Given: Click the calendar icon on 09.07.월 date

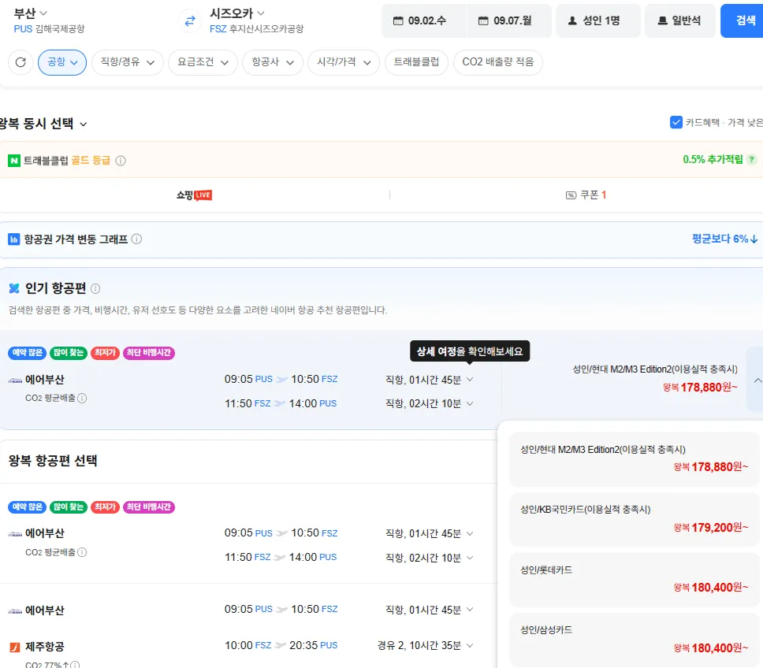Looking at the screenshot, I should tap(483, 21).
